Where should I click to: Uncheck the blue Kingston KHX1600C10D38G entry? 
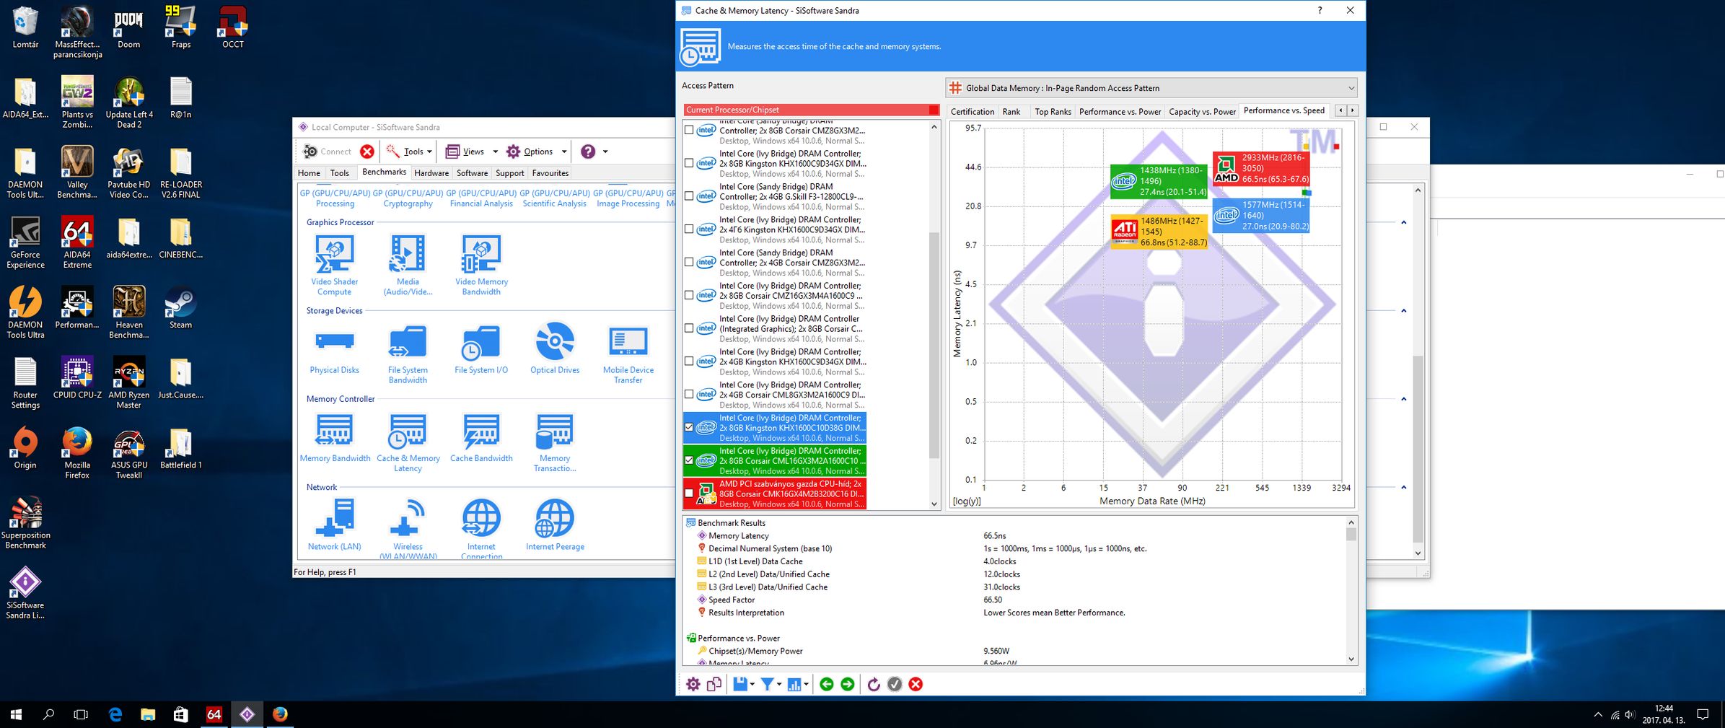point(689,427)
